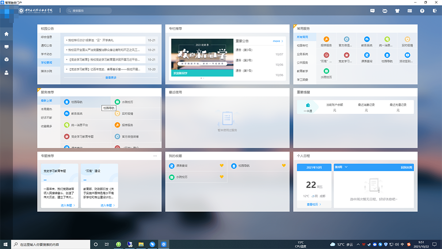442x249 pixels.
Task: Open the 专题推荐 three-dot more menu
Action: [x=155, y=156]
